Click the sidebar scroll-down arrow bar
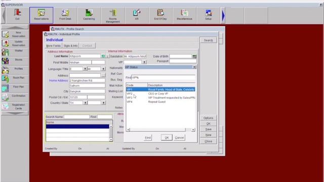 coord(15,113)
